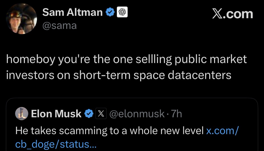
Task: Click the X.com watermark text
Action: click(x=233, y=14)
